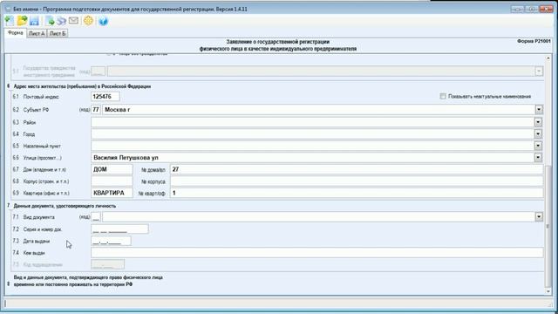The width and height of the screenshot is (558, 314).
Task: Create a new document with toolbar icon
Action: (10, 21)
